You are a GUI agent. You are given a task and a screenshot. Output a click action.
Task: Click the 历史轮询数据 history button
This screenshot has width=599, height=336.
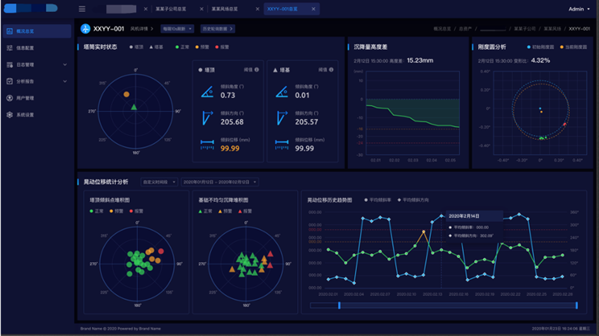pyautogui.click(x=217, y=29)
